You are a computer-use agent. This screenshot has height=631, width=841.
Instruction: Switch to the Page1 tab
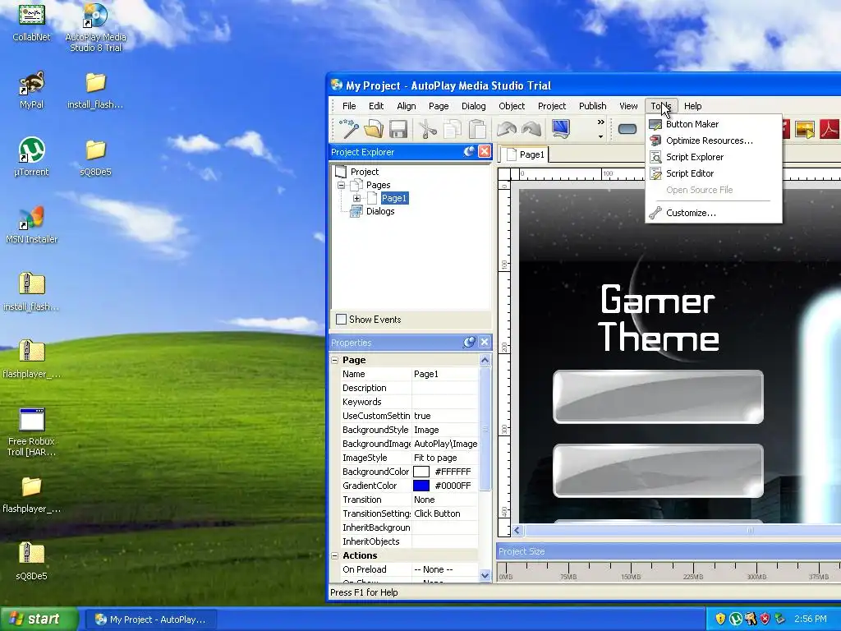coord(525,154)
